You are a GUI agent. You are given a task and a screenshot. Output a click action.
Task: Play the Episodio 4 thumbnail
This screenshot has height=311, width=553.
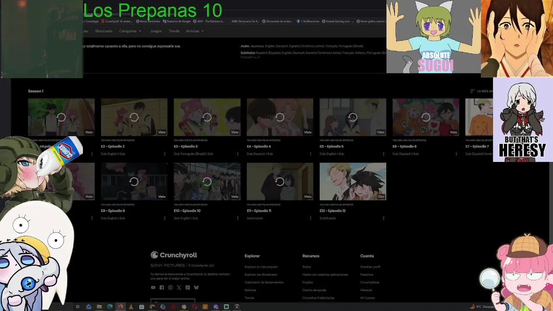coord(280,117)
